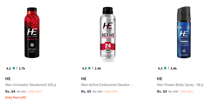The height and width of the screenshot is (110, 217).
Task: Click the 2.4k ratings count
Action: coord(98,68)
